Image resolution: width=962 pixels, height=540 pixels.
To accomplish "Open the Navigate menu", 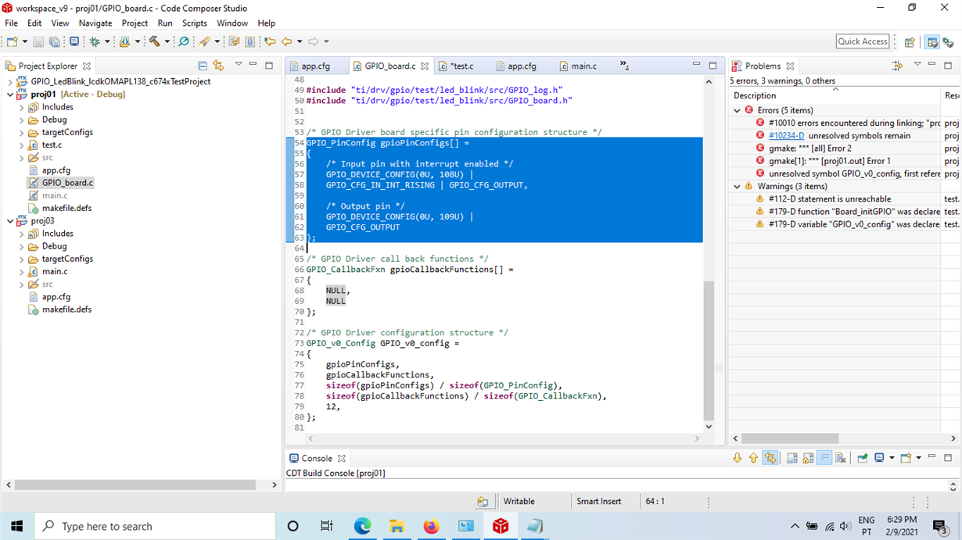I will (95, 23).
